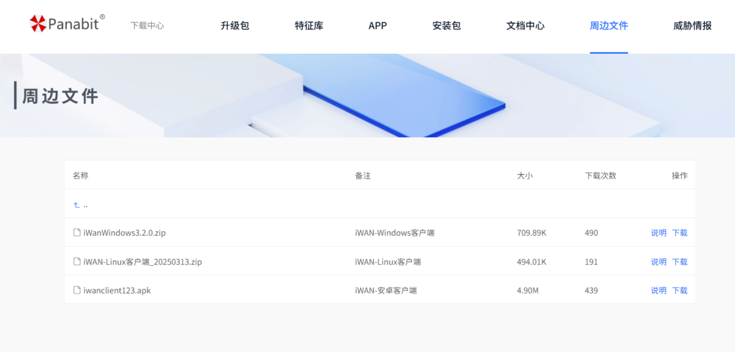
Task: Click file icon beside iwanclient123.apk
Action: [77, 290]
